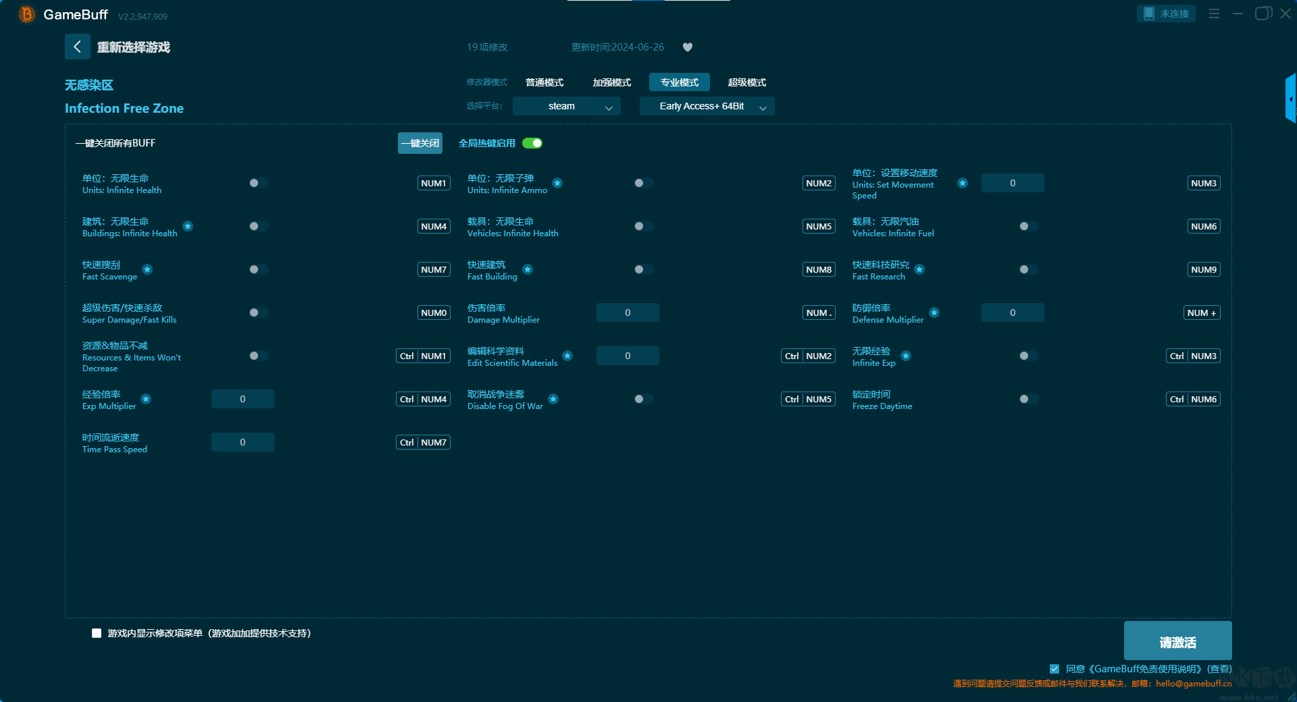This screenshot has height=702, width=1297.
Task: Click the Damage Multiplier value field
Action: pyautogui.click(x=628, y=313)
